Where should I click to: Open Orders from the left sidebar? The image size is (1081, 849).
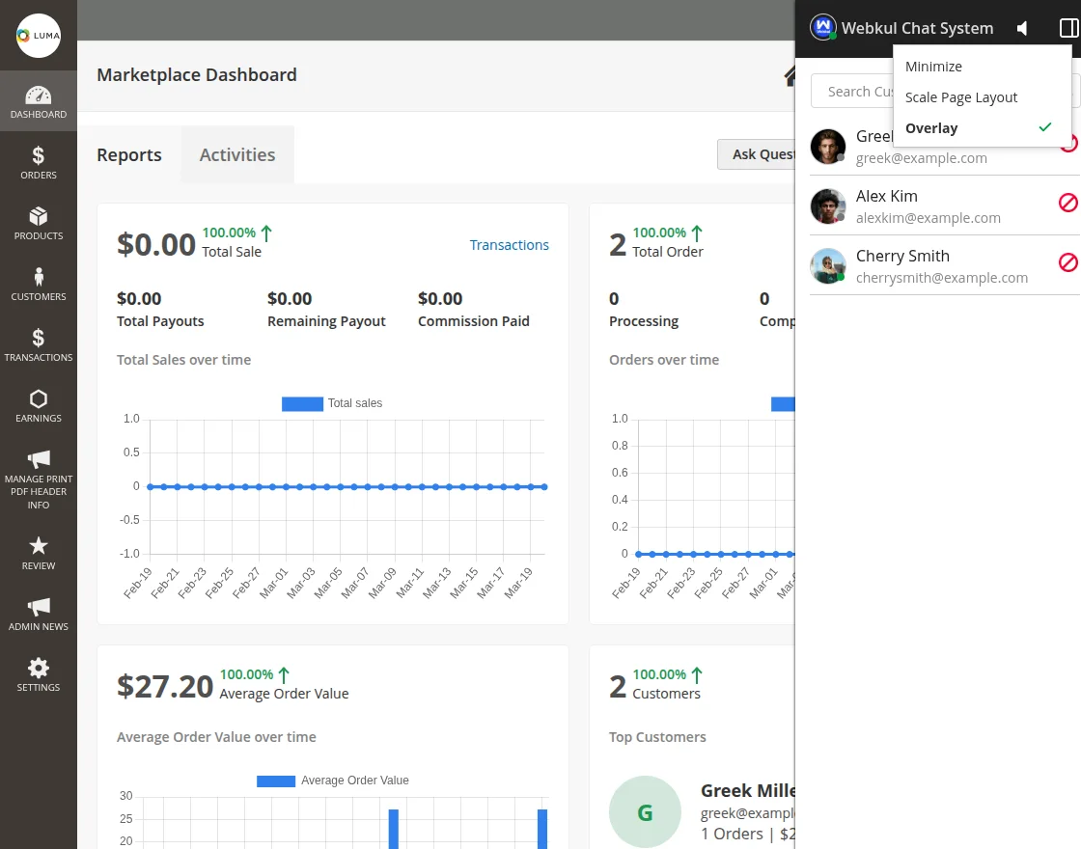click(x=39, y=162)
